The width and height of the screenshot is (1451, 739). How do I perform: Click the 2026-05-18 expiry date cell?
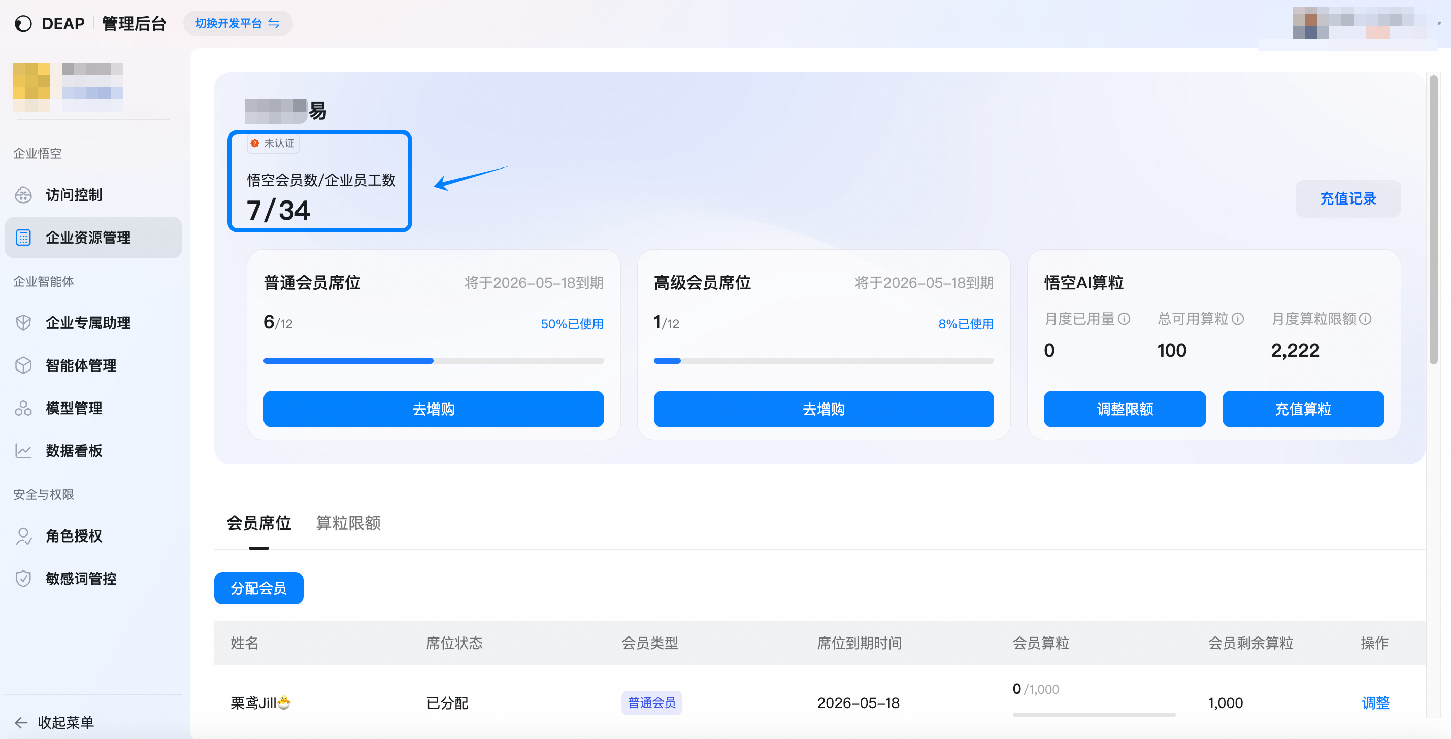coord(859,703)
